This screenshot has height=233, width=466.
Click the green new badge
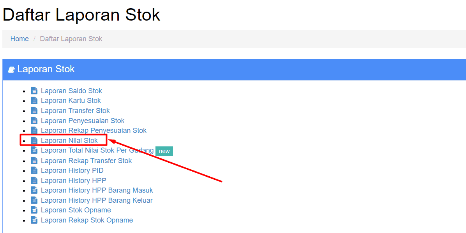[164, 151]
